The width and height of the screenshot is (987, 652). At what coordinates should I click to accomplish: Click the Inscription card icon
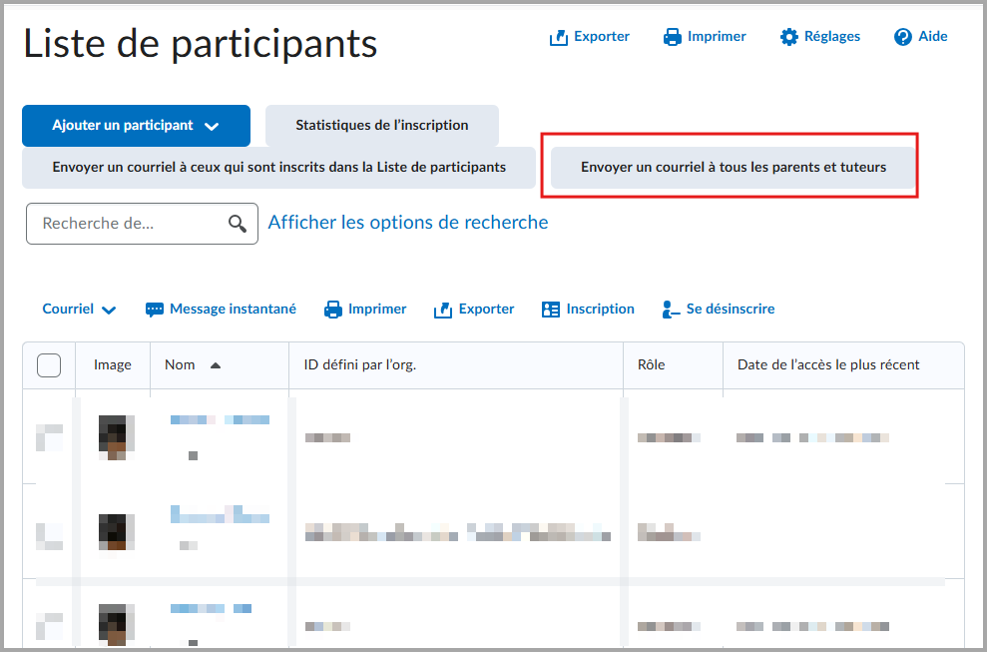pyautogui.click(x=551, y=310)
